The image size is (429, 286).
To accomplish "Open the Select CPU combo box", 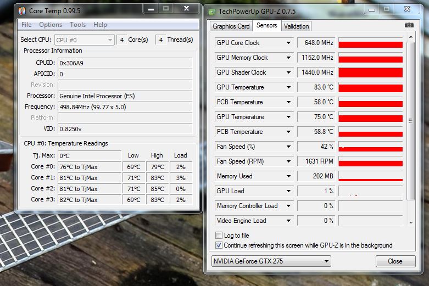I will point(84,40).
